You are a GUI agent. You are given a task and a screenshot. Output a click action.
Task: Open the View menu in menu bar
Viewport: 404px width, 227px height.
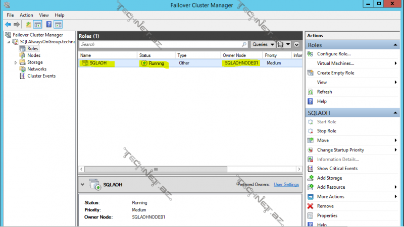click(44, 16)
